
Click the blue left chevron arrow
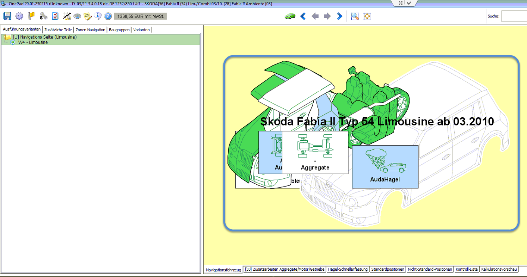[303, 16]
